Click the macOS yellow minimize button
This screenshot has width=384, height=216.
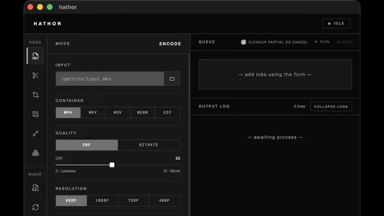pos(40,7)
